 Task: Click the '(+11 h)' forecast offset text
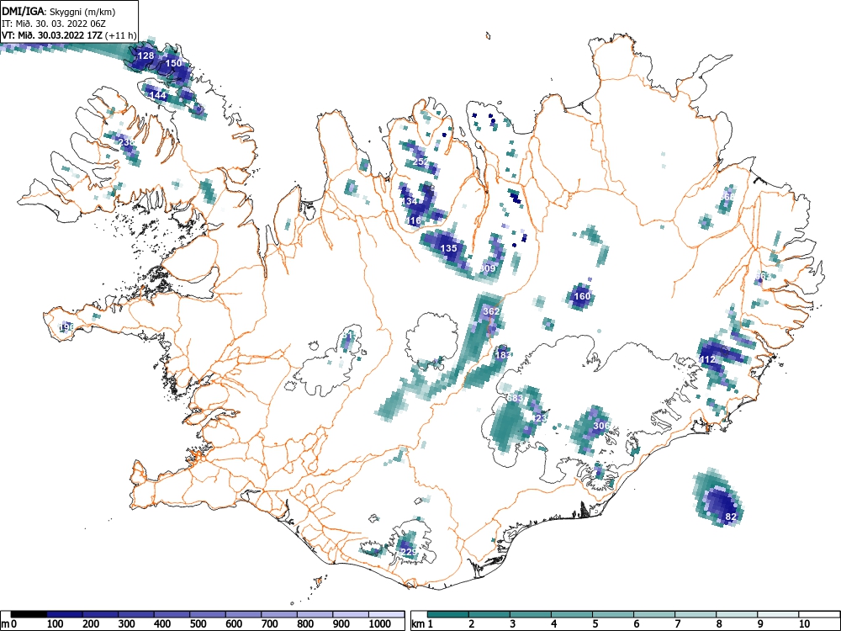(x=121, y=35)
